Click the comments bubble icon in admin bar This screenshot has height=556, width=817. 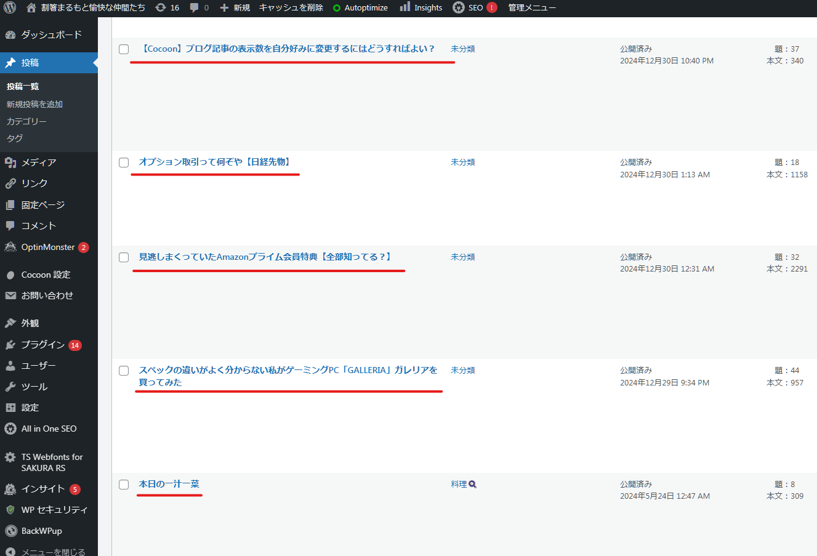point(195,7)
